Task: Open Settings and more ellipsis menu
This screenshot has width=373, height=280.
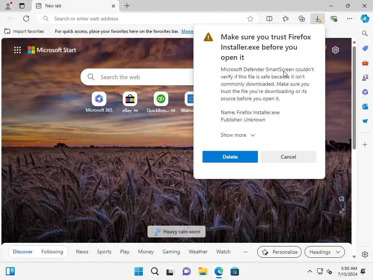Action: [x=349, y=19]
